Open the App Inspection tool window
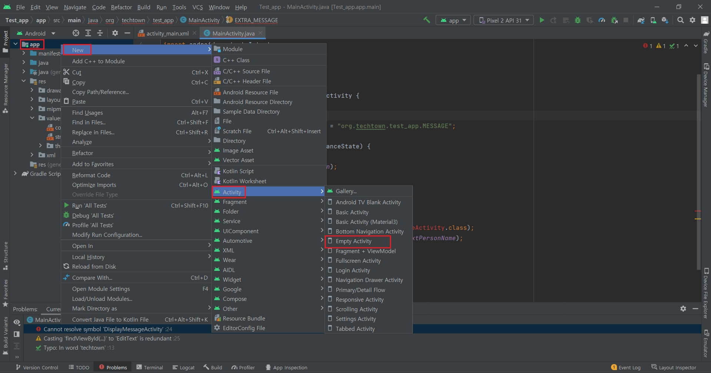Screen dimensions: 711x373 (287, 367)
